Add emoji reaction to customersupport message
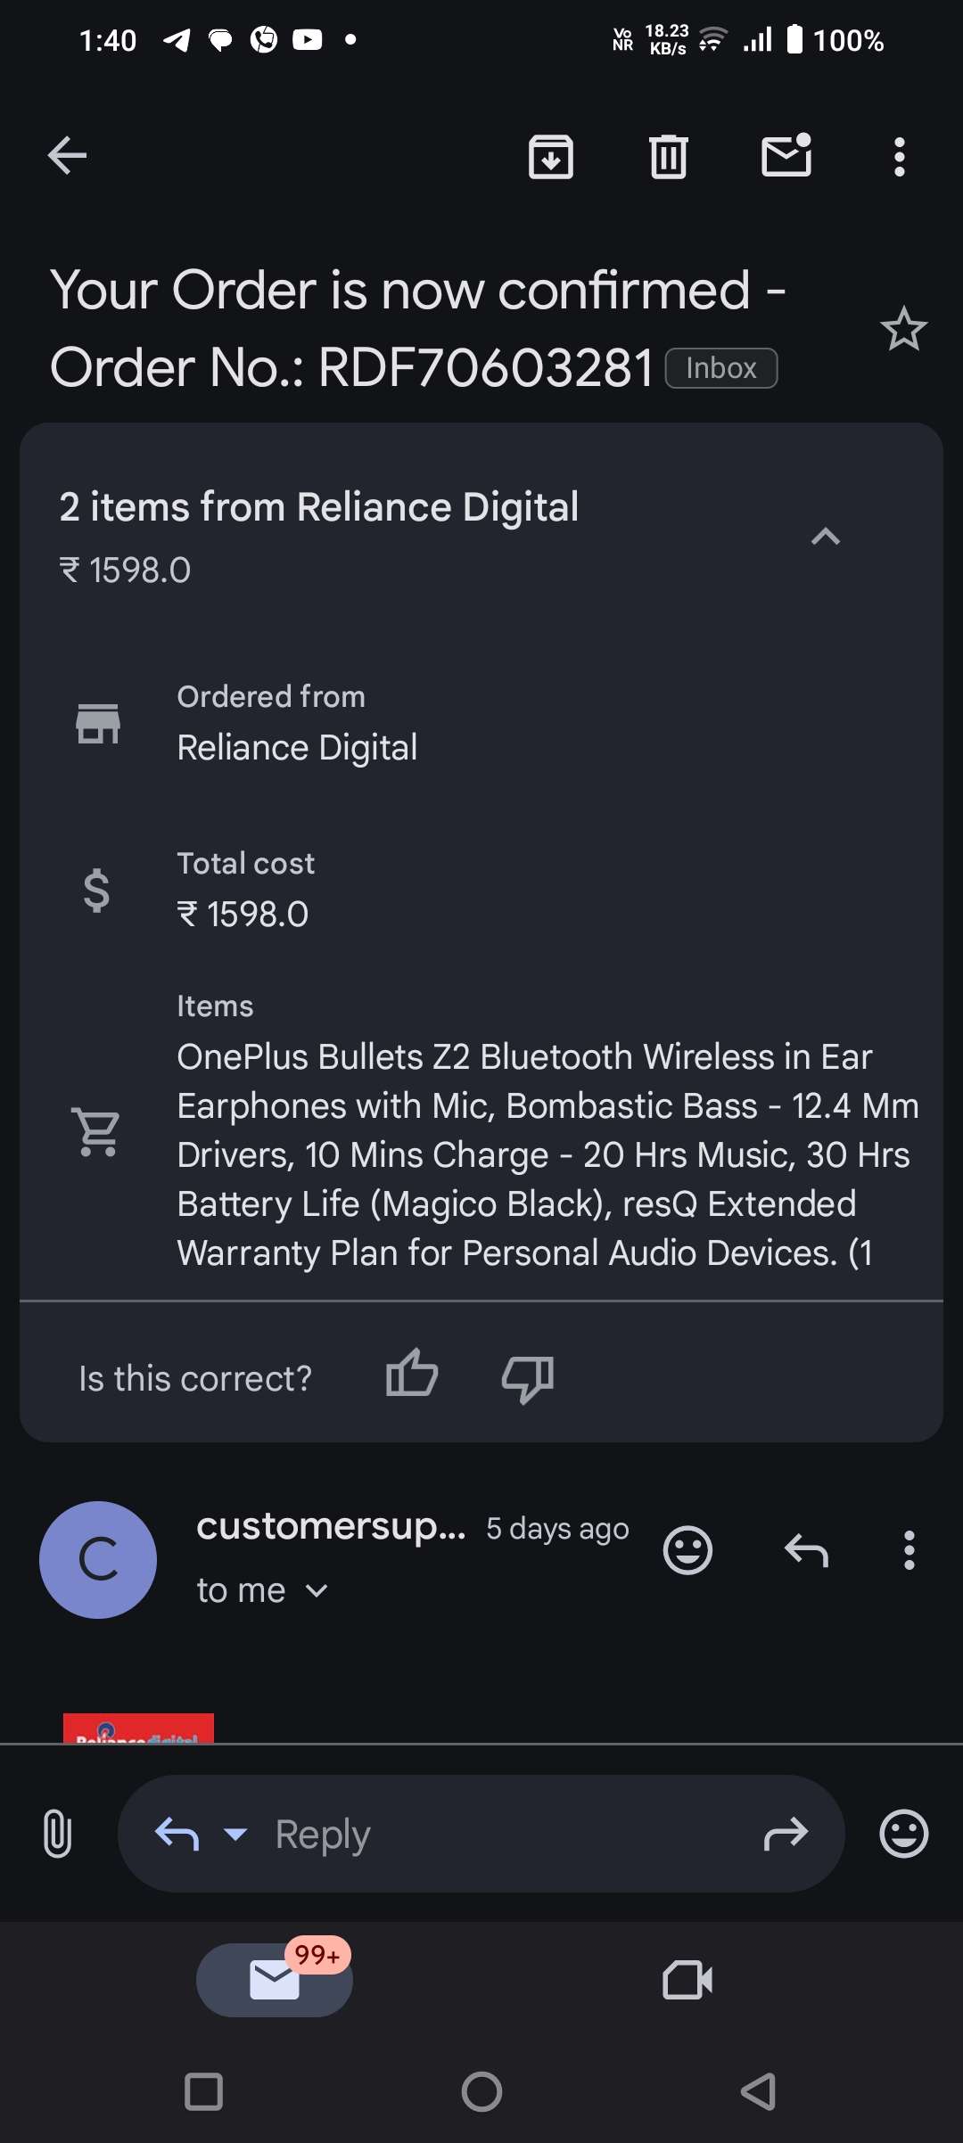 coord(687,1550)
